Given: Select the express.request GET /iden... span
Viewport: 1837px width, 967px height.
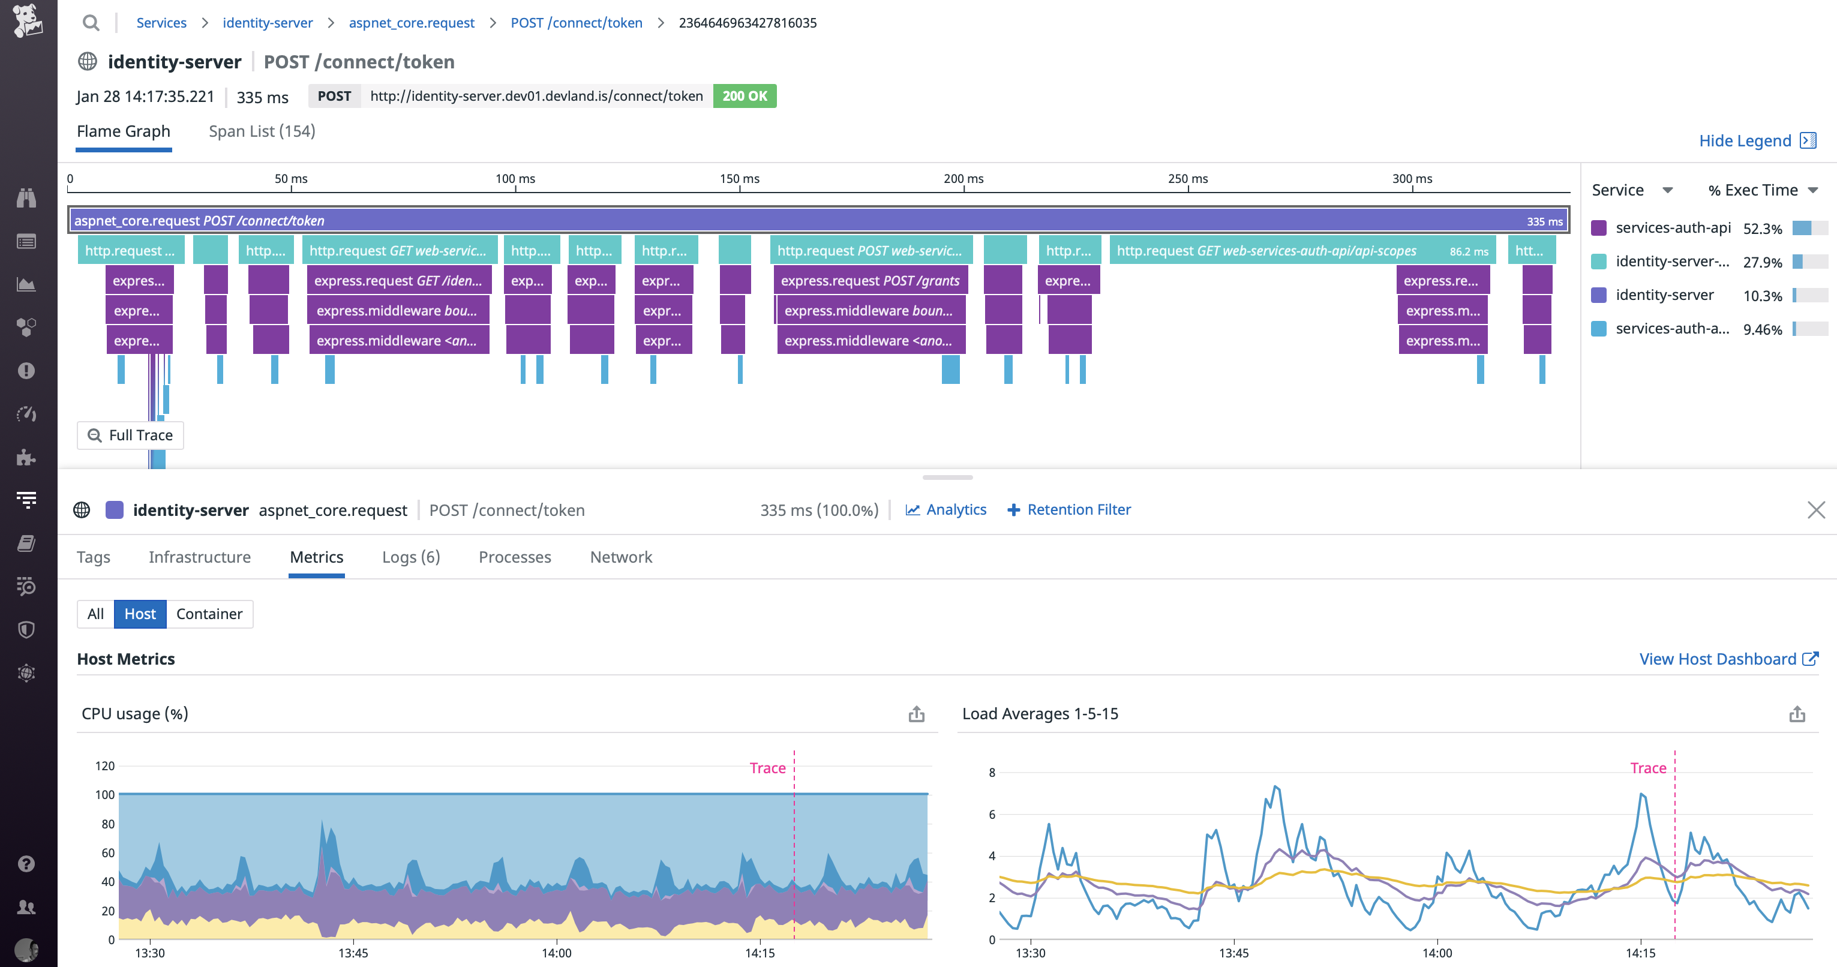Looking at the screenshot, I should tap(400, 280).
